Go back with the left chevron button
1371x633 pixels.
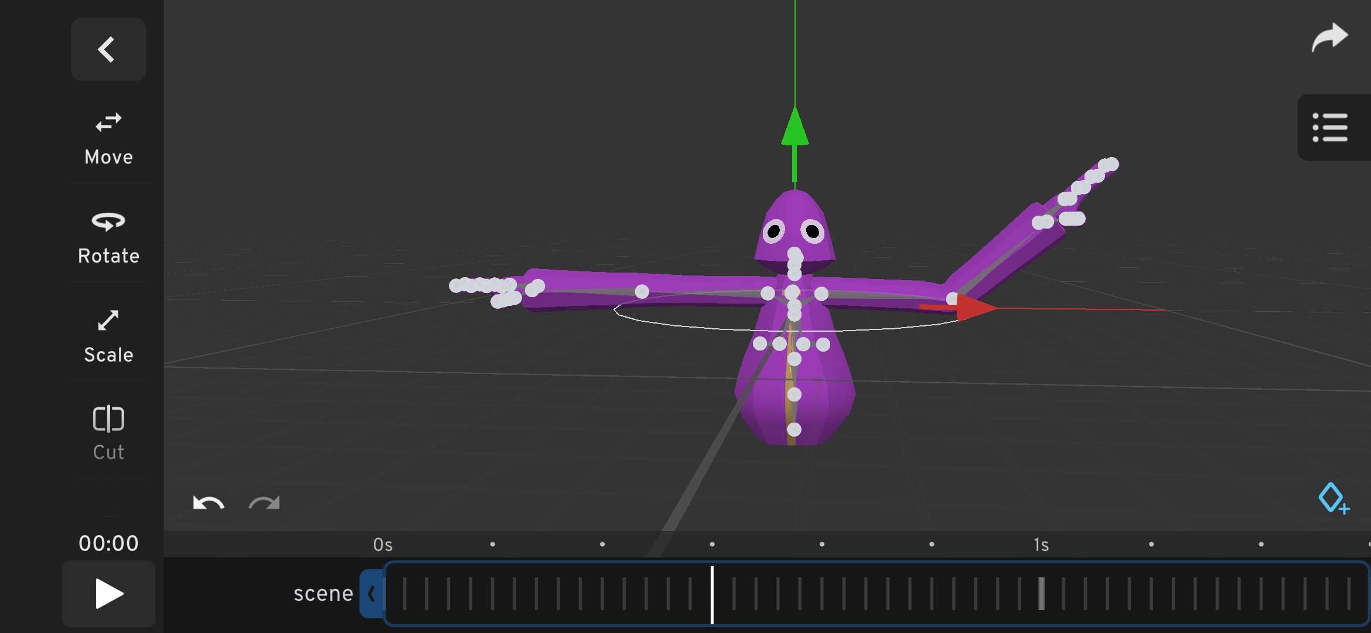108,49
